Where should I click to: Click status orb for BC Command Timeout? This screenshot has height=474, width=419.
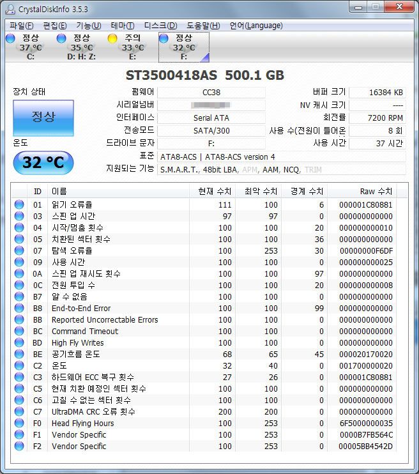coord(19,331)
